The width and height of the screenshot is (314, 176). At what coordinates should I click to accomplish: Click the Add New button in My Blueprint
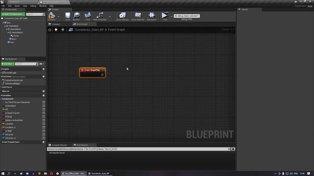click(x=8, y=64)
